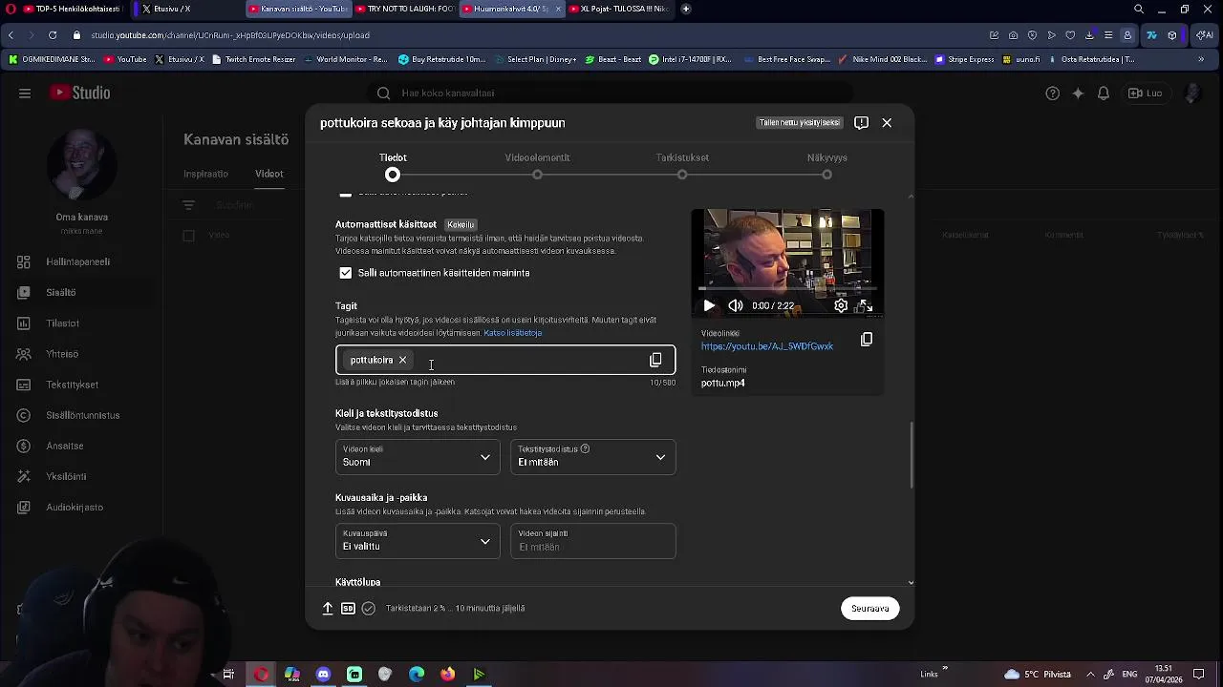Viewport: 1223px width, 687px height.
Task: Open the youtu.be video link
Action: [x=767, y=346]
